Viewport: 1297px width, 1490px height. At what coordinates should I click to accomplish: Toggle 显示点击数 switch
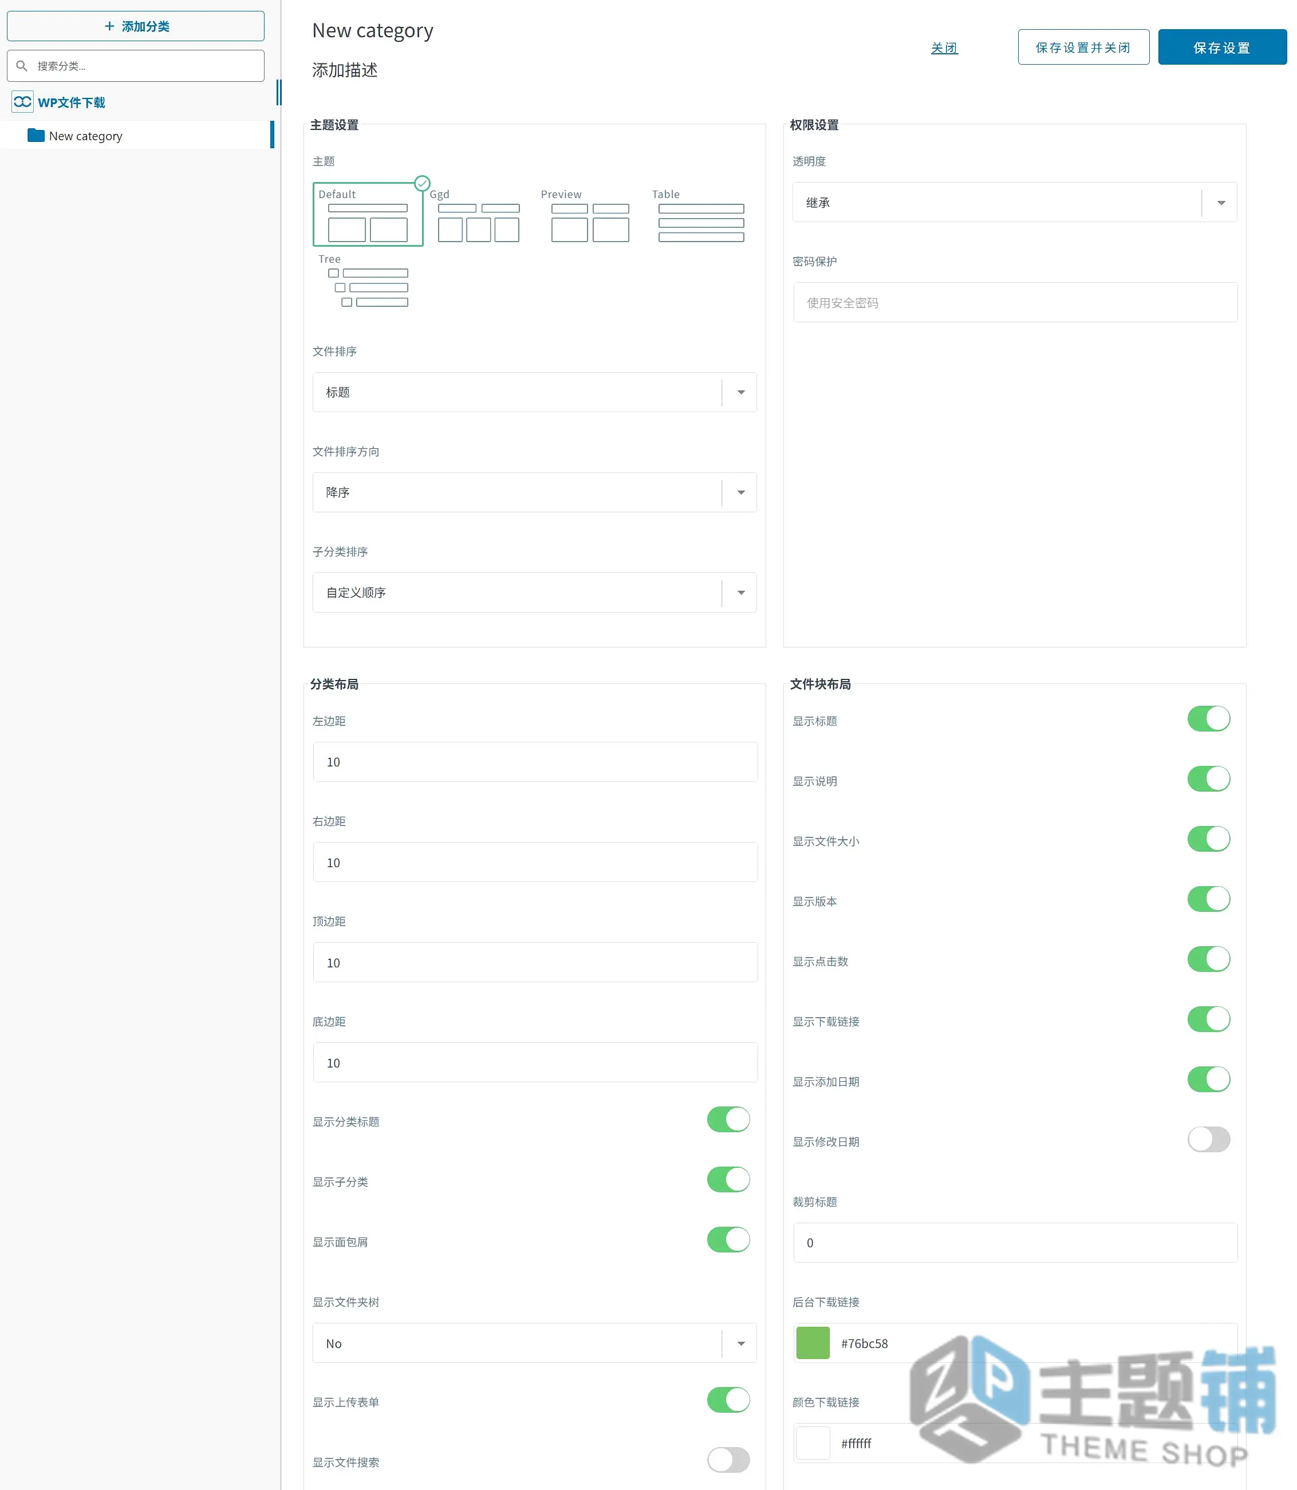pyautogui.click(x=1209, y=959)
